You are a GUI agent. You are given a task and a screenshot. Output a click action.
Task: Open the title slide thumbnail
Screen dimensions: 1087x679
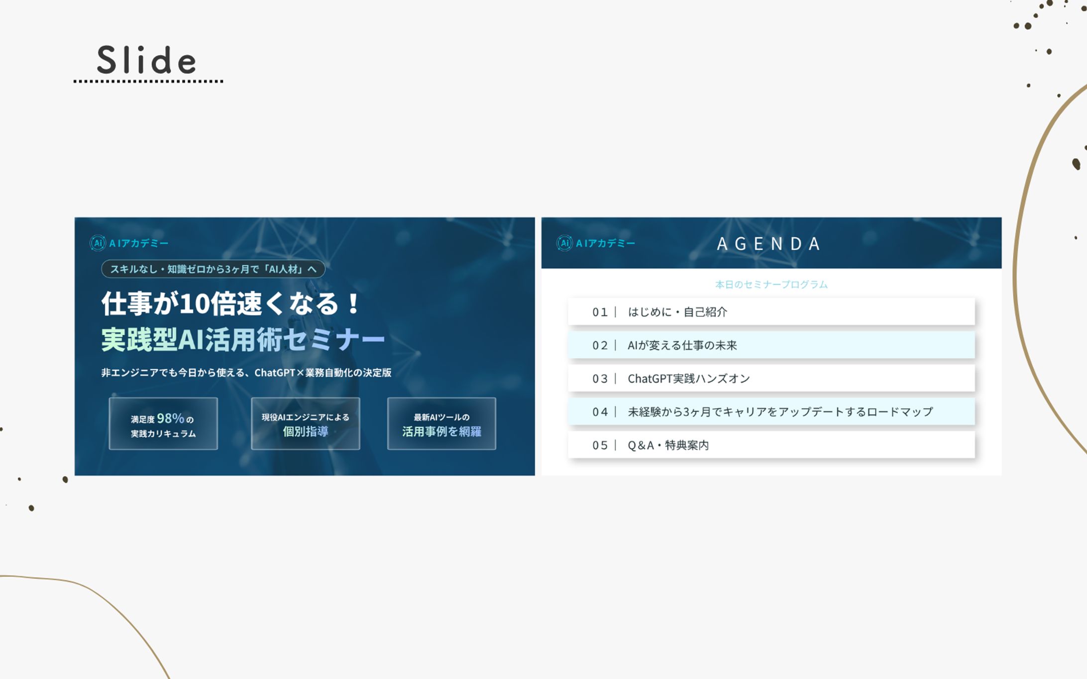coord(305,346)
